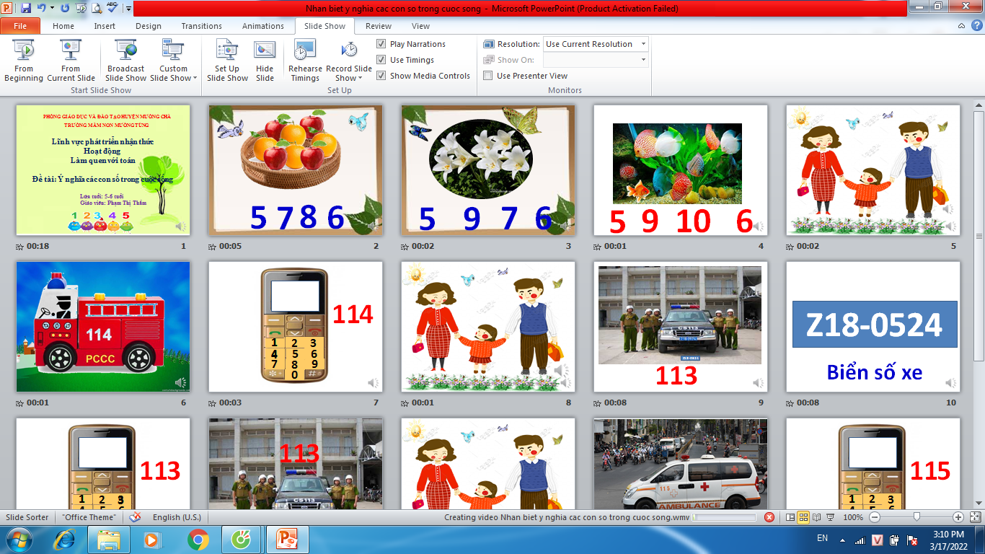Image resolution: width=985 pixels, height=554 pixels.
Task: Click the zoom slider handle
Action: tap(916, 517)
